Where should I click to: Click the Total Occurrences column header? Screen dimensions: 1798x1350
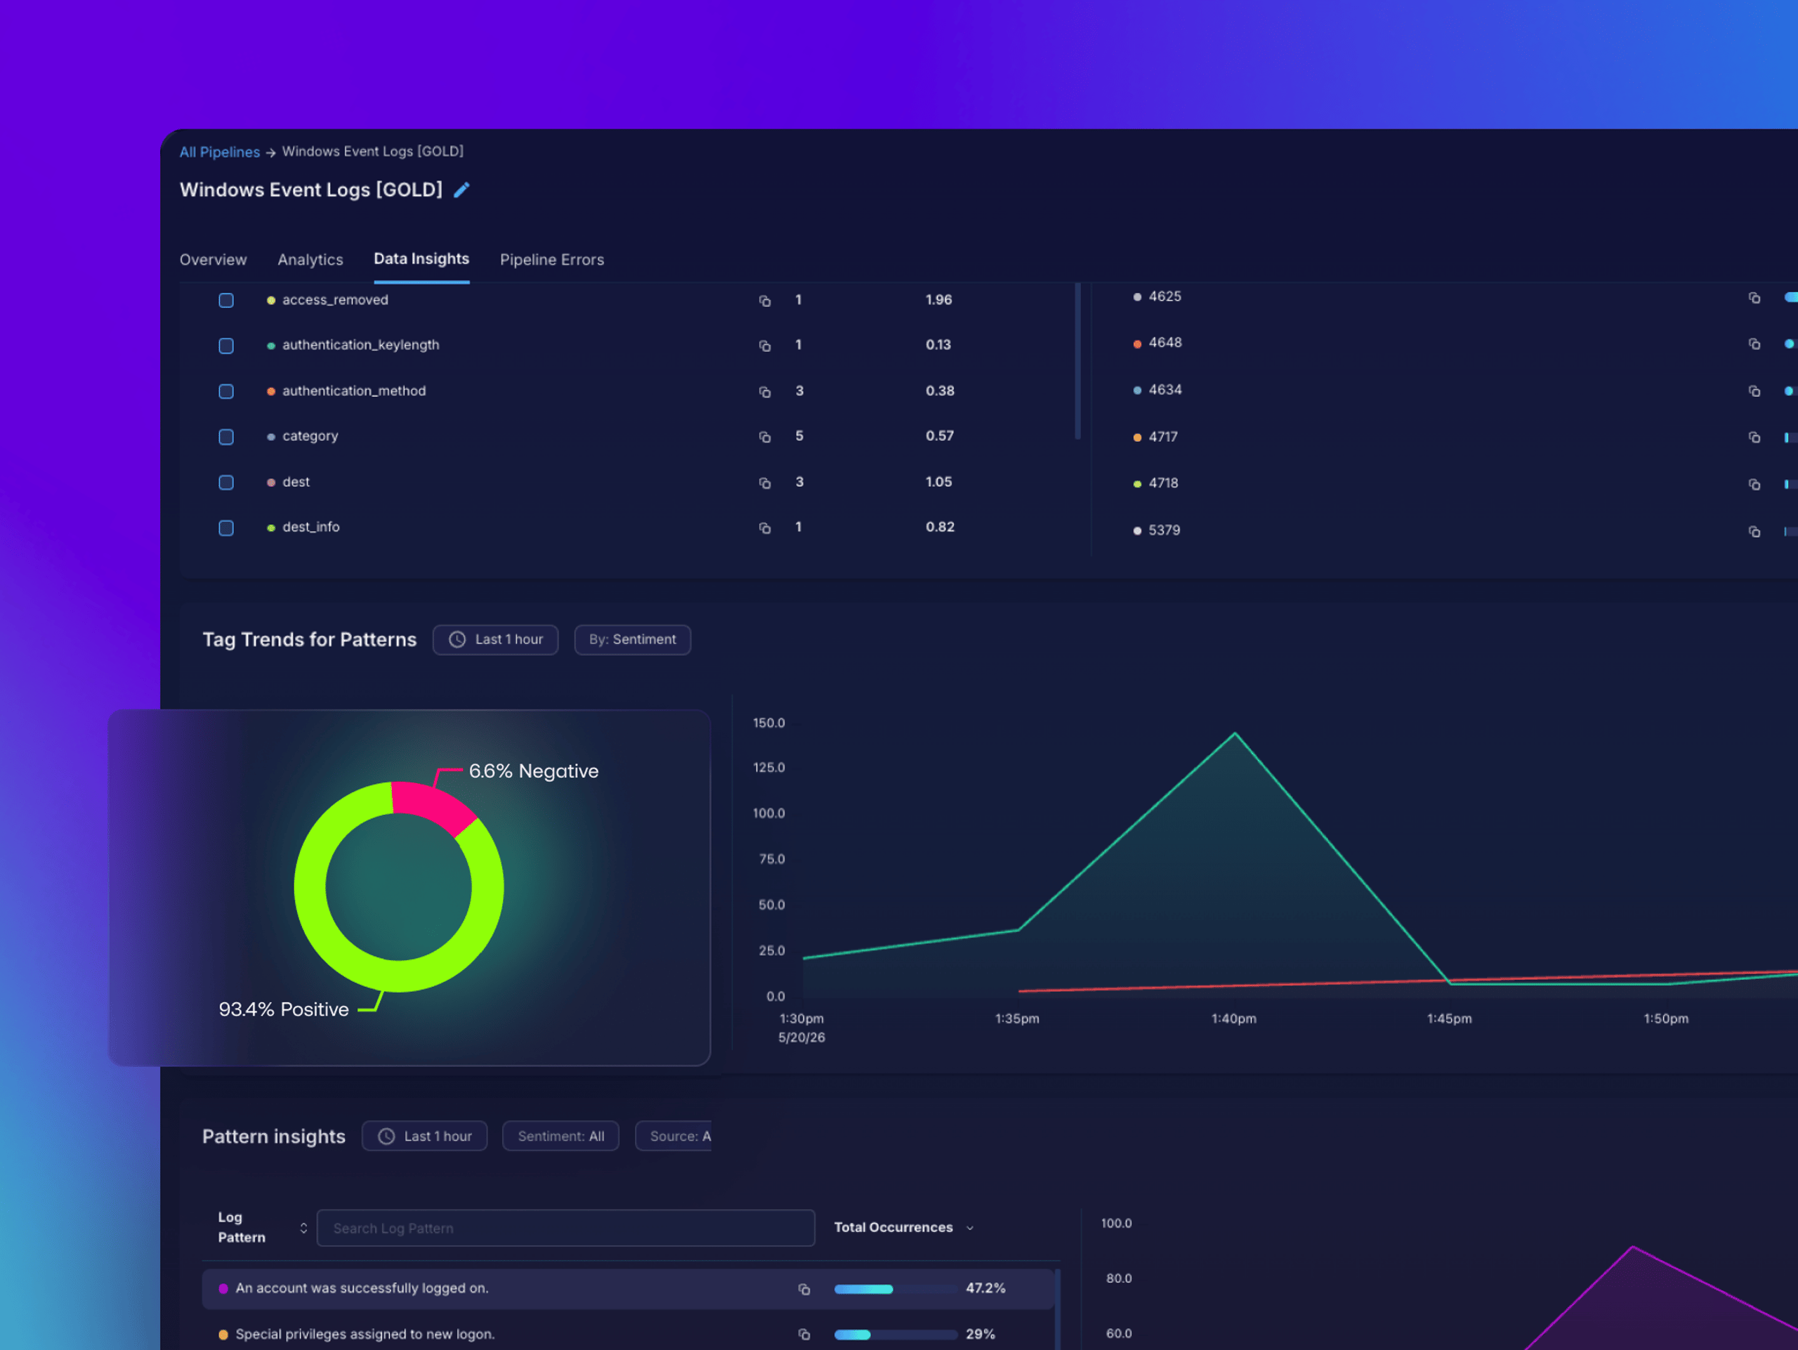click(x=893, y=1227)
